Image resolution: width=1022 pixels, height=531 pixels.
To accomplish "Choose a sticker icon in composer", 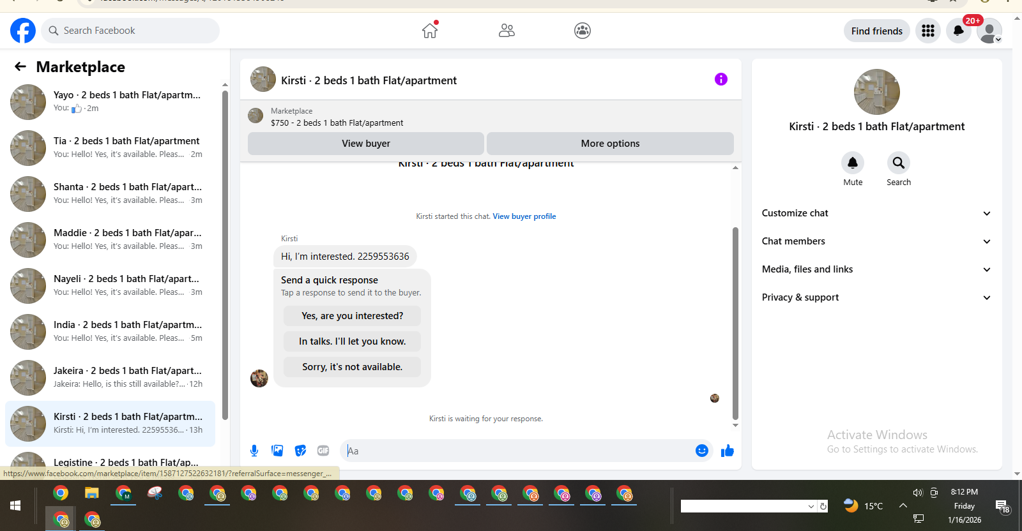I will tap(300, 451).
